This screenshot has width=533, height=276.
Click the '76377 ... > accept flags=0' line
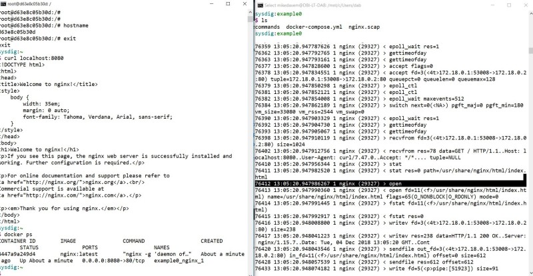click(x=344, y=66)
